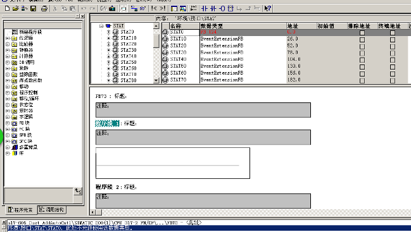Expand the 定时器 folder
411x232 pixels.
8,111
